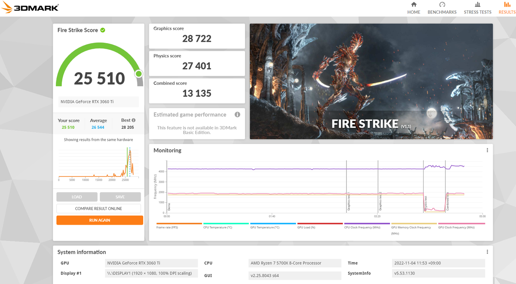Open the Results tab
Image resolution: width=516 pixels, height=284 pixels.
pos(507,8)
